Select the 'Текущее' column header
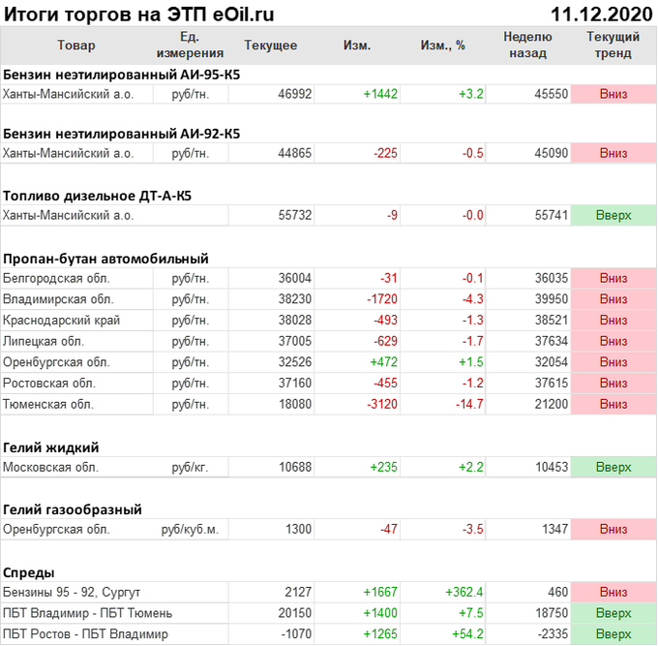Image resolution: width=658 pixels, height=646 pixels. coord(271,46)
